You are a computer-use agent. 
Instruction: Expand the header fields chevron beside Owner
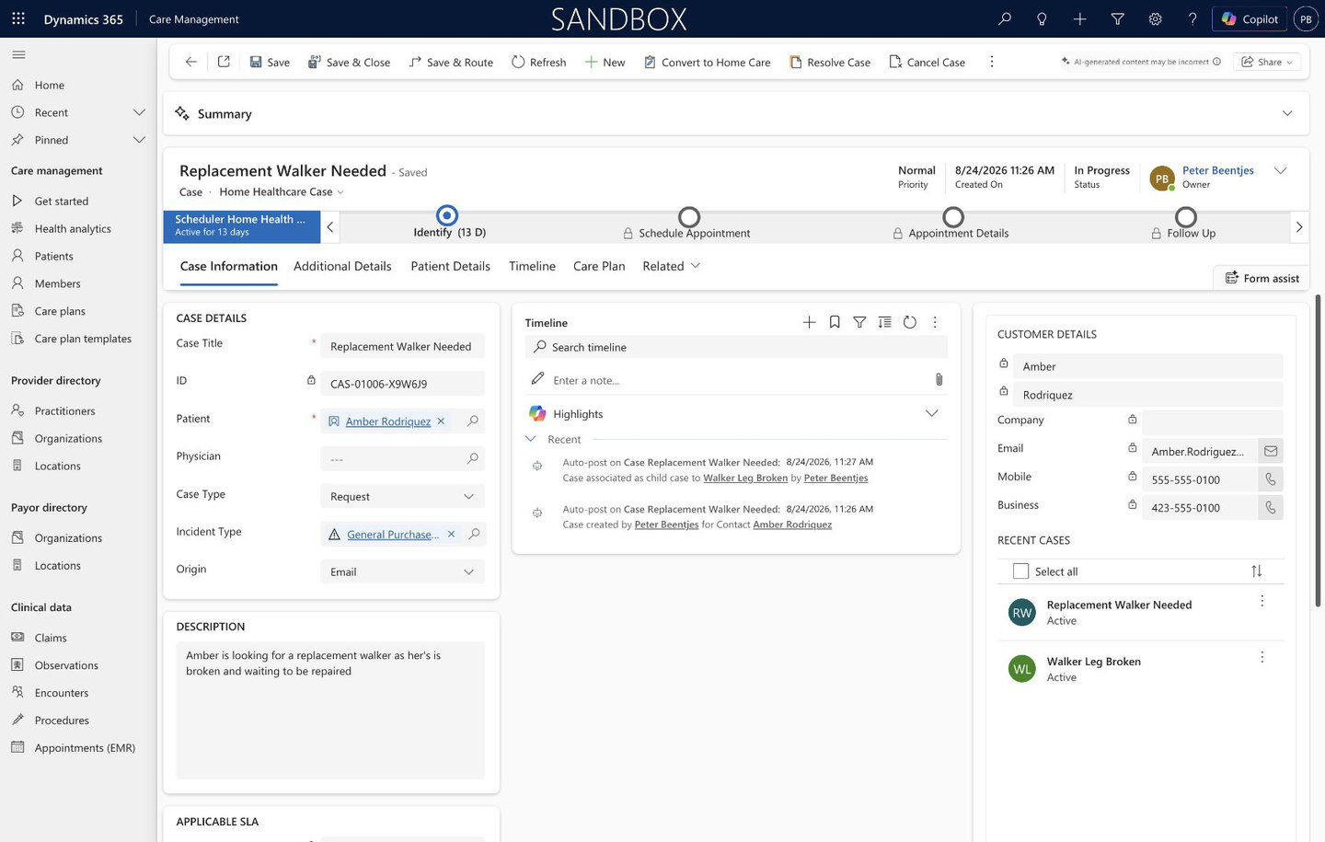1280,171
